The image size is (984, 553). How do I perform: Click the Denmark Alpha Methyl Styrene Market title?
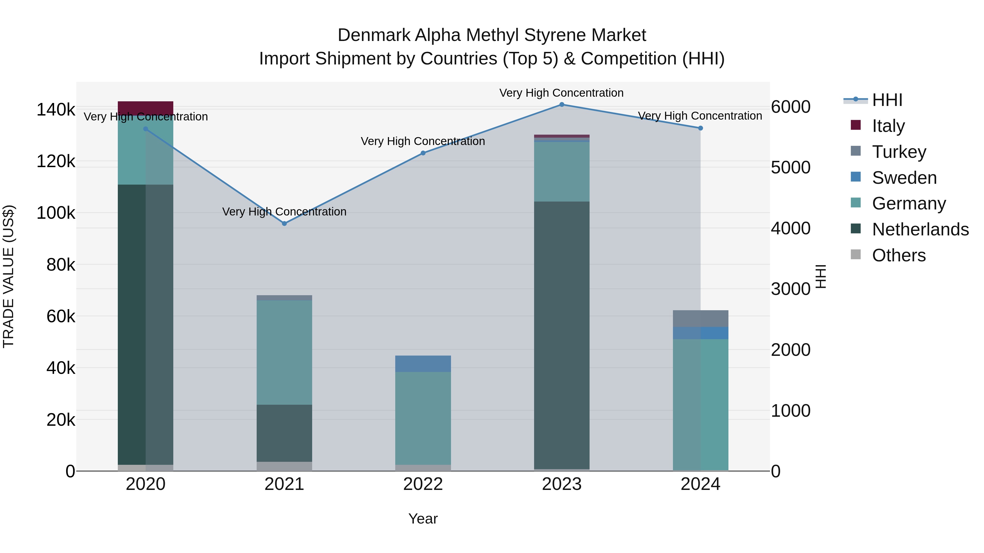tap(492, 35)
